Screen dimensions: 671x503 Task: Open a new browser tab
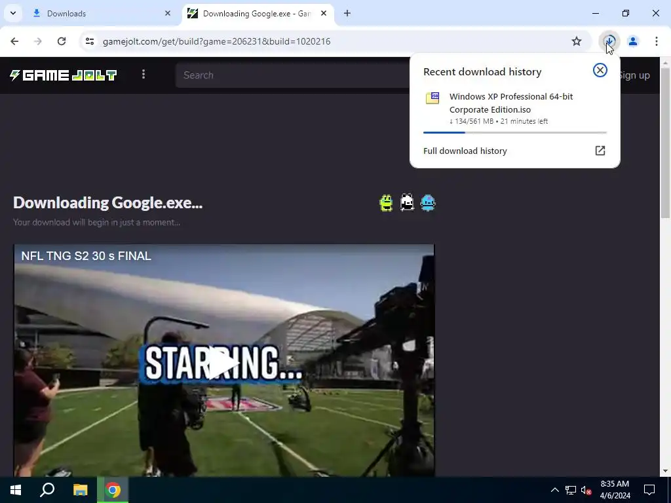[x=347, y=14]
